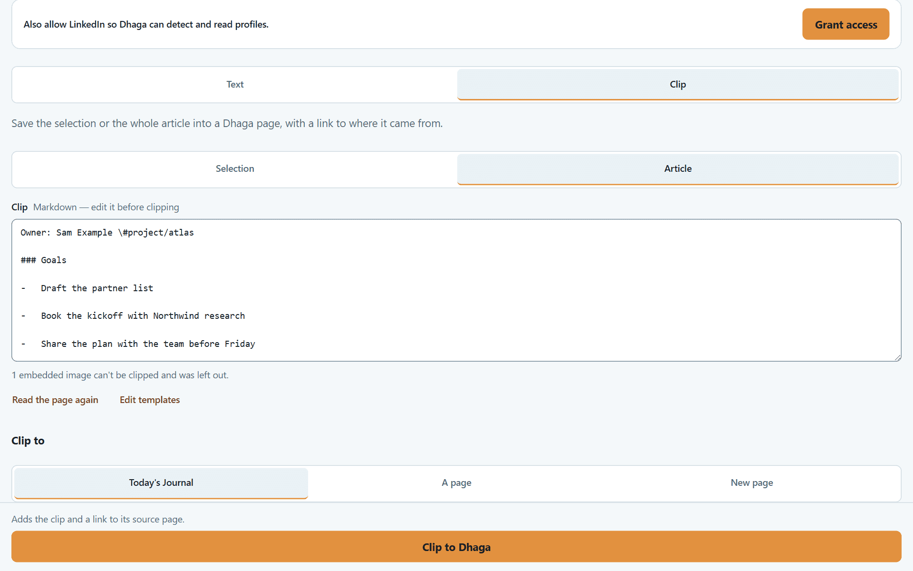Click the 'Save the selection or the whole article' description

click(x=227, y=123)
